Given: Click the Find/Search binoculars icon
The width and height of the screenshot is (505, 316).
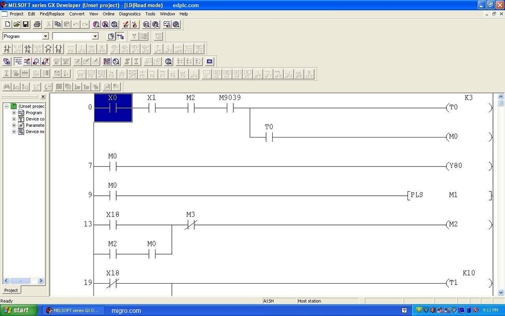Looking at the screenshot, I should 95,24.
